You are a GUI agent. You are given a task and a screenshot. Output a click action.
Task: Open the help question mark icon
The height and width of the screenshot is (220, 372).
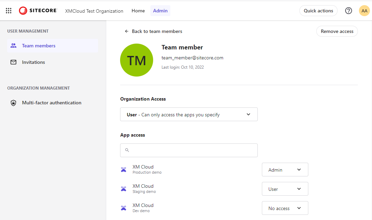coord(349,11)
